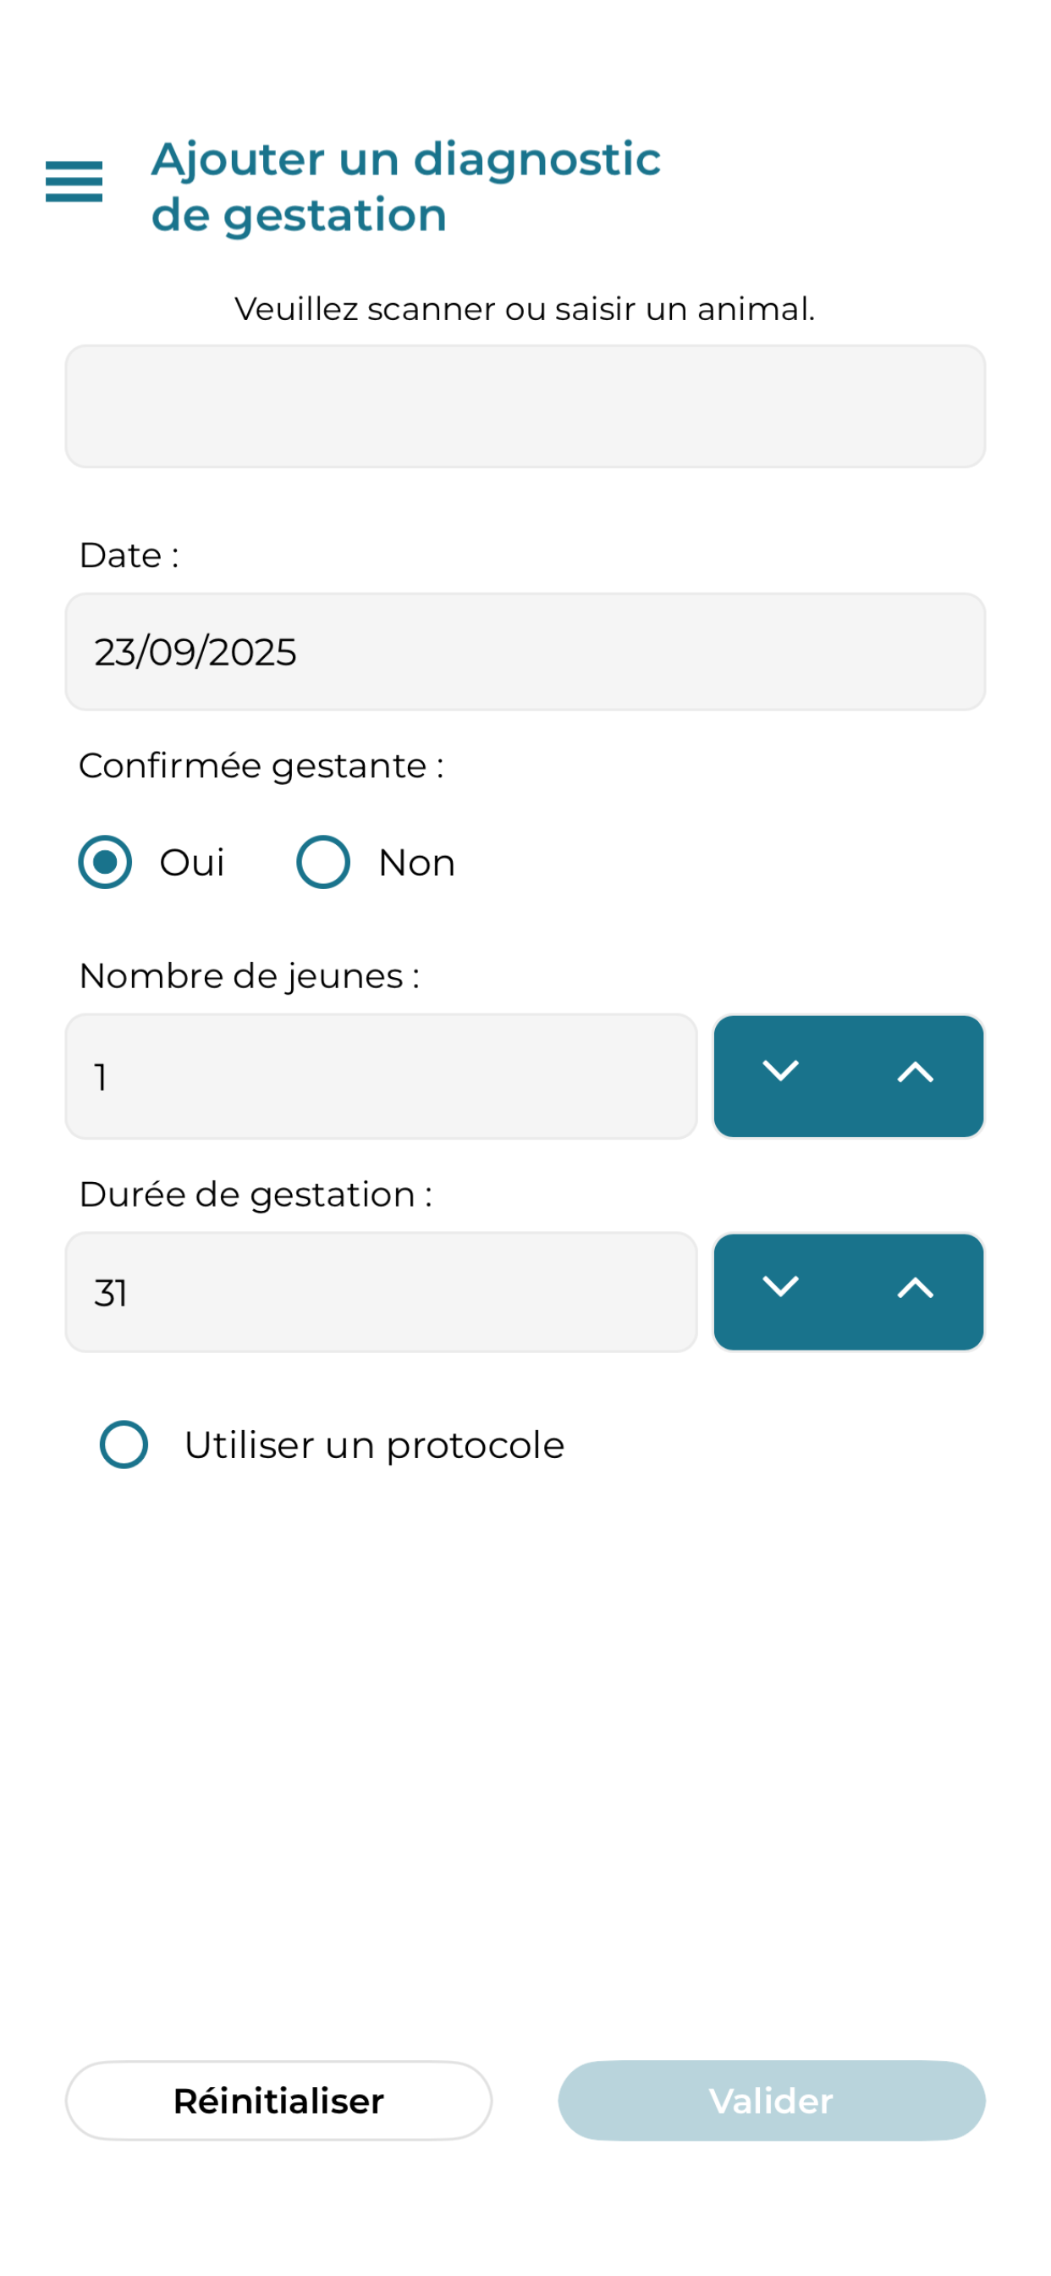
Task: Enable Utiliser un protocole option
Action: [124, 1444]
